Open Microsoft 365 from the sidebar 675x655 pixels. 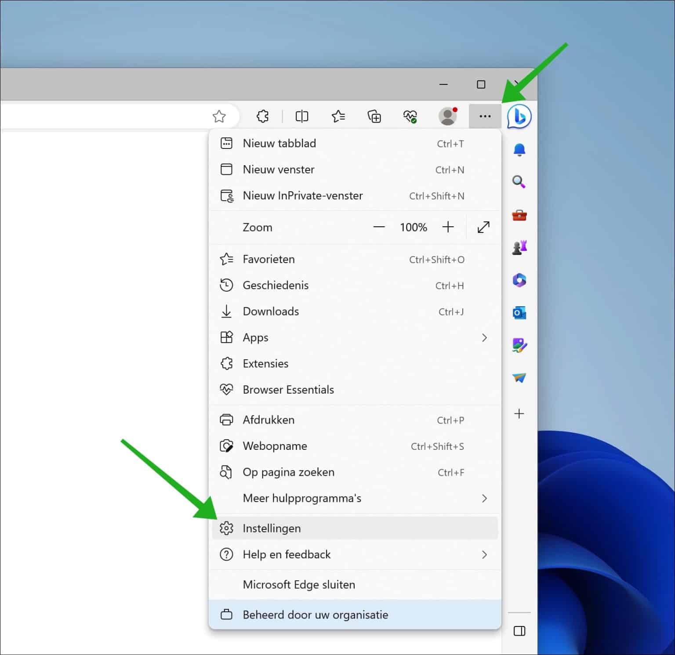point(519,280)
